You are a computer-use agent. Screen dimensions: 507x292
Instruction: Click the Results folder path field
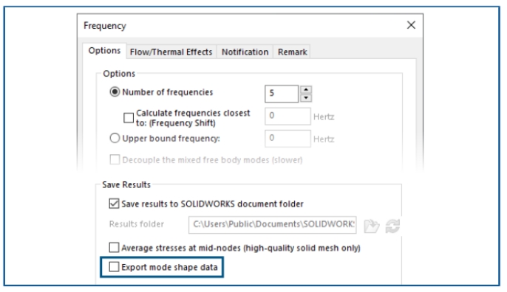pos(272,225)
